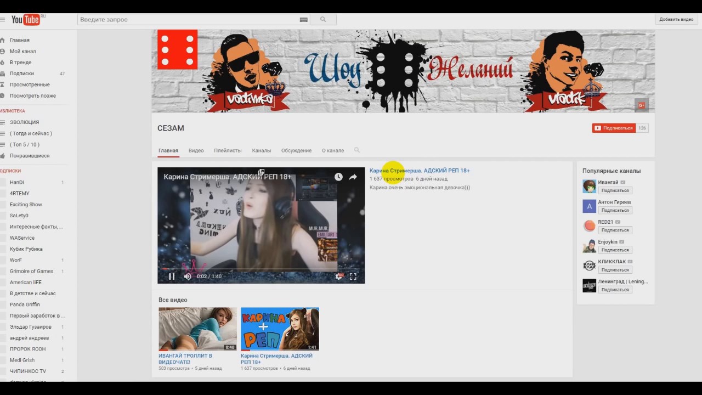
Task: Open the channel search magnifier icon
Action: click(357, 150)
